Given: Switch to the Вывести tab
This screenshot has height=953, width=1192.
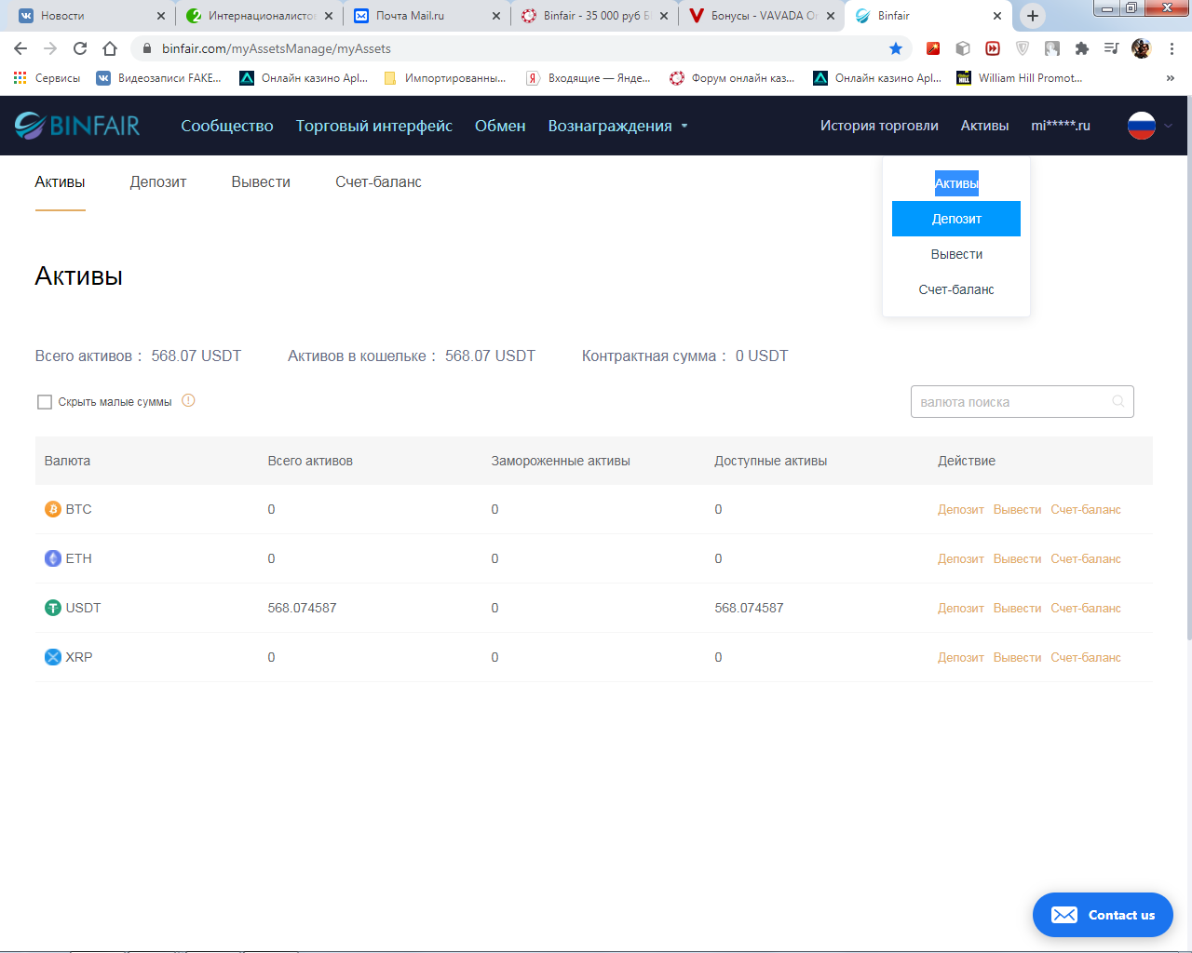Looking at the screenshot, I should click(x=261, y=182).
